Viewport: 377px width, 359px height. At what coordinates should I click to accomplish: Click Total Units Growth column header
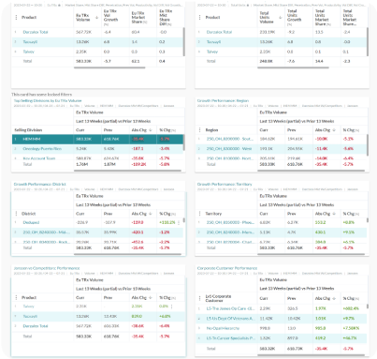pos(294,17)
